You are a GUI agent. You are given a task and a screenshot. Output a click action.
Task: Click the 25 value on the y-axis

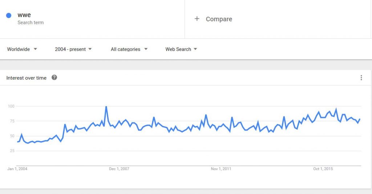point(12,151)
